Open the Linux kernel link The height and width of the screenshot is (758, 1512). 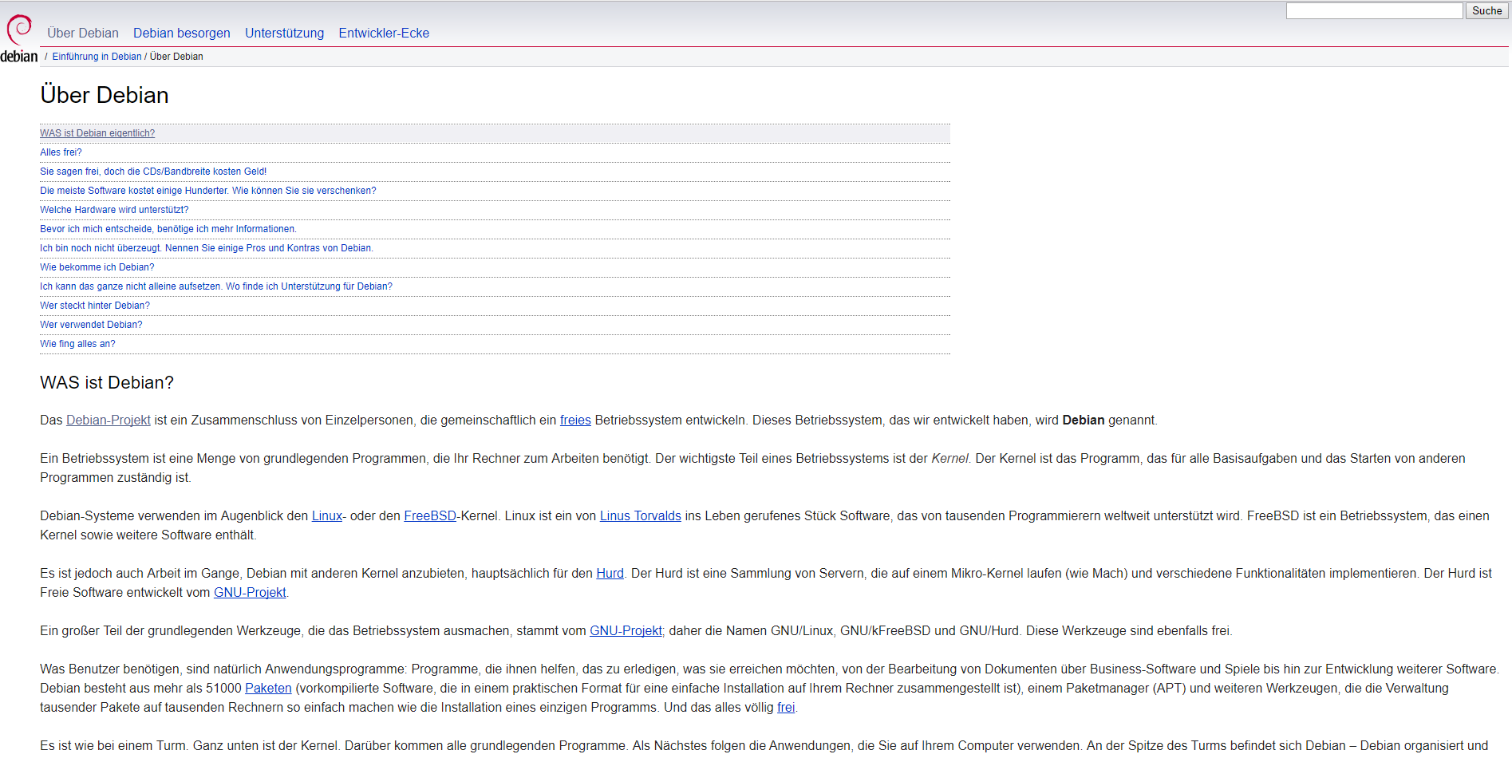click(x=327, y=516)
